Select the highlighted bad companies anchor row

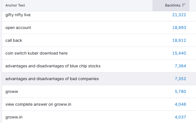tap(99, 79)
